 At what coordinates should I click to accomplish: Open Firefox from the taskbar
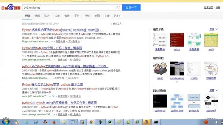54,122
